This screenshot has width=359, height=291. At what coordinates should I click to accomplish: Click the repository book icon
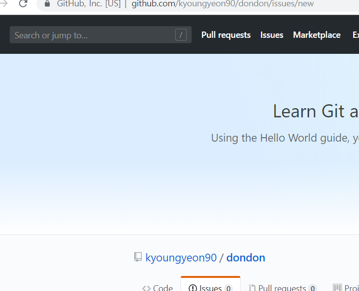(x=138, y=257)
